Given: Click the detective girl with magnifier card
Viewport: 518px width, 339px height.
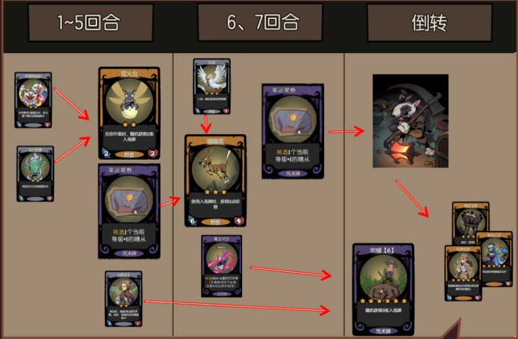Looking at the screenshot, I should tap(463, 273).
